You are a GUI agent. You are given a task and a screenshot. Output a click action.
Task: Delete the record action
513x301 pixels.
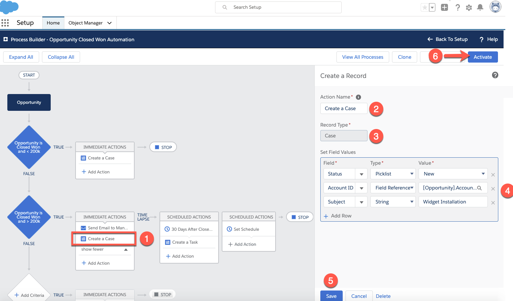[x=383, y=296]
